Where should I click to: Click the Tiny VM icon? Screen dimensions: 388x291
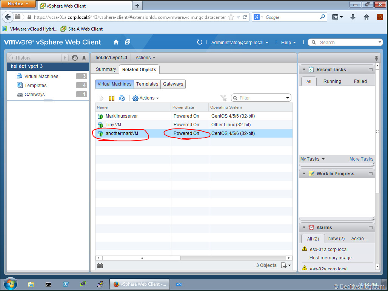(100, 125)
